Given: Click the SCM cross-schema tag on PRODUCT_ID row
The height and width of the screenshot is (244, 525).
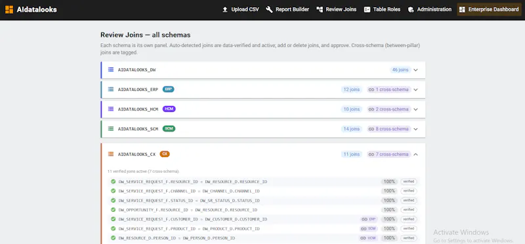Looking at the screenshot, I should click(x=368, y=229).
